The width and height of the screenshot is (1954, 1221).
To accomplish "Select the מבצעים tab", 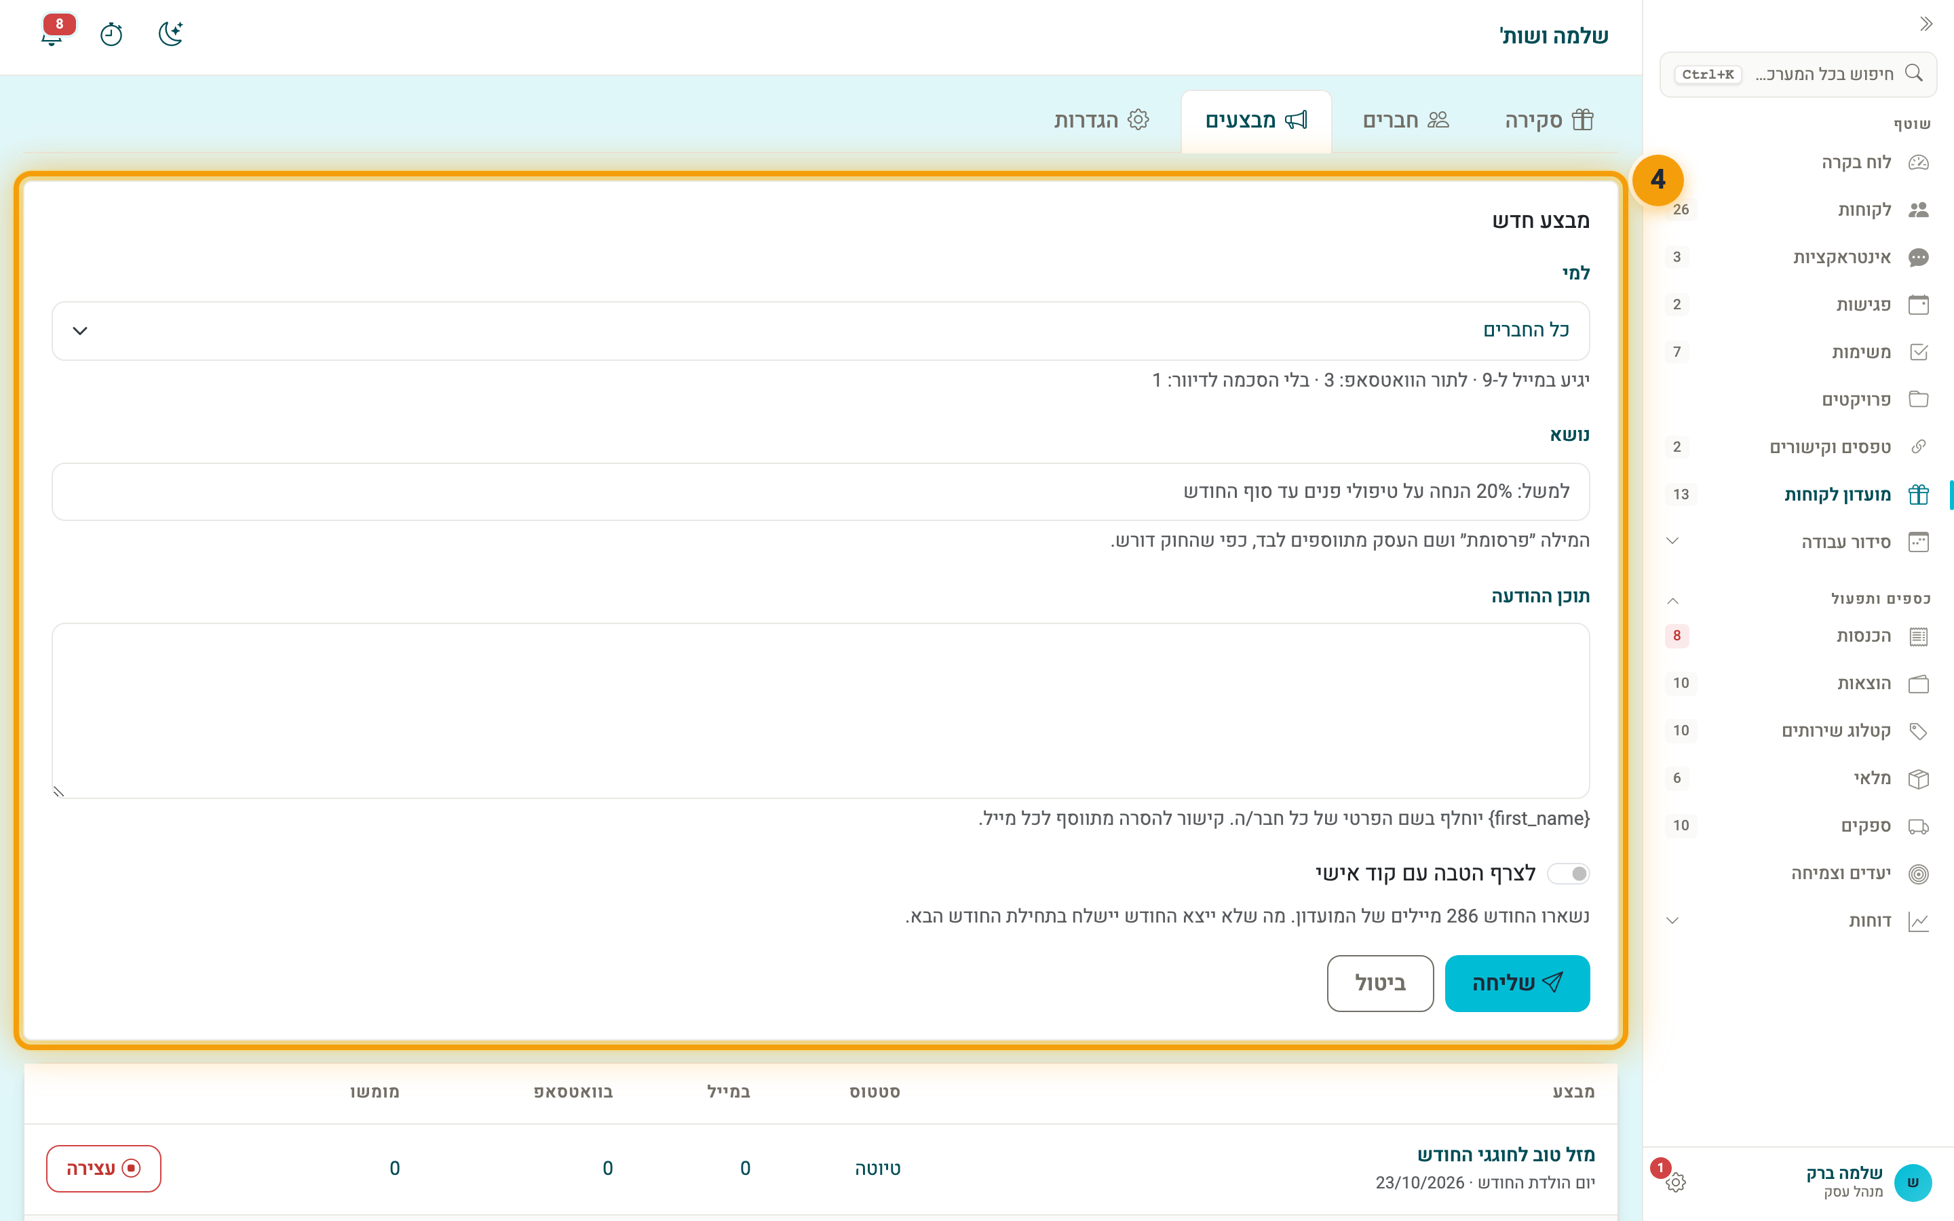I will 1256,120.
